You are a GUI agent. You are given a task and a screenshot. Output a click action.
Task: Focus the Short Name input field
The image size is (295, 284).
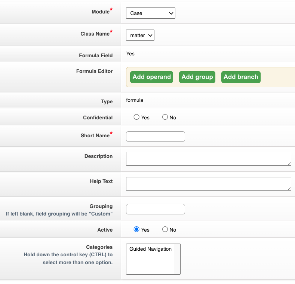click(x=156, y=137)
